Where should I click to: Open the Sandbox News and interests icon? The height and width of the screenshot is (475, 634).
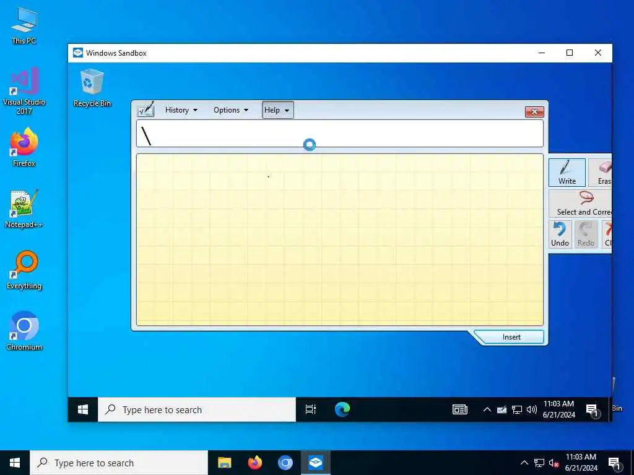pyautogui.click(x=460, y=409)
